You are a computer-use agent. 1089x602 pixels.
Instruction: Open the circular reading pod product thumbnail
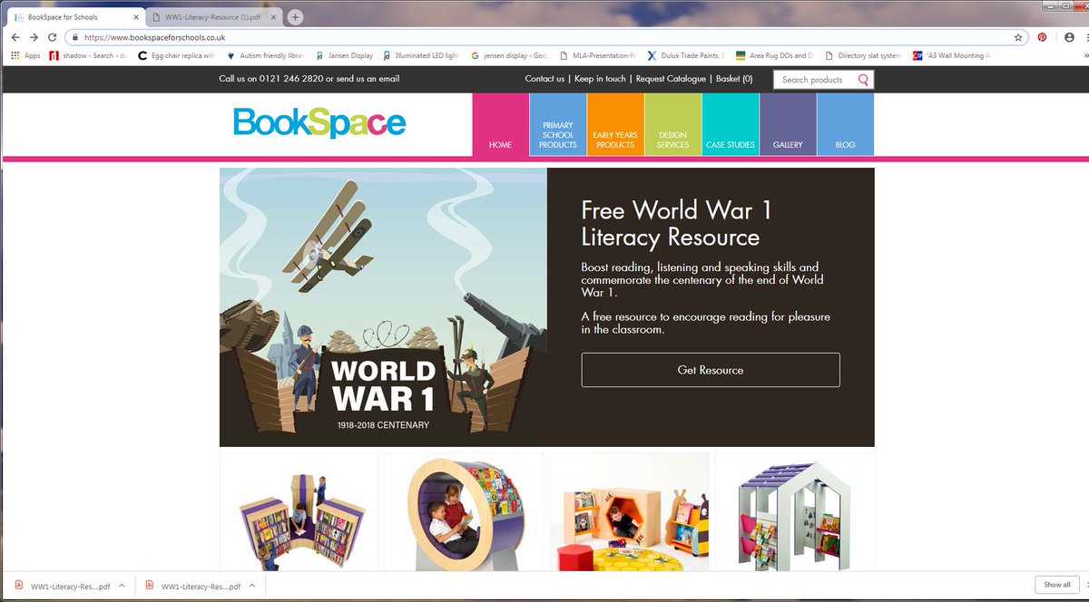pos(464,512)
